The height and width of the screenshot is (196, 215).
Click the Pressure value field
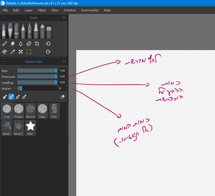tap(63, 76)
